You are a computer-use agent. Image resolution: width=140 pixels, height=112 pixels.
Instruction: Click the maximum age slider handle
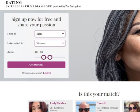[50, 57]
